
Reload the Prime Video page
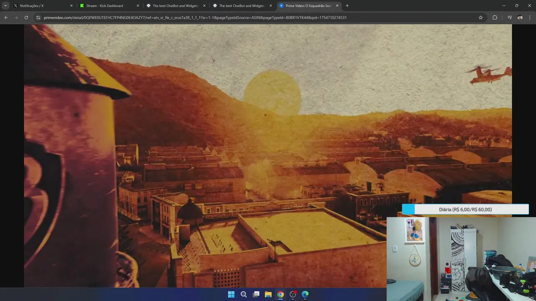point(26,18)
